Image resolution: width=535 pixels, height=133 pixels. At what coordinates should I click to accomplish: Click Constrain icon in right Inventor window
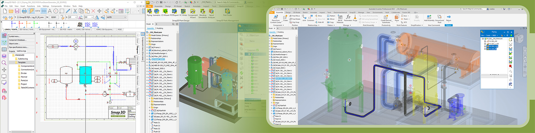click(x=311, y=18)
